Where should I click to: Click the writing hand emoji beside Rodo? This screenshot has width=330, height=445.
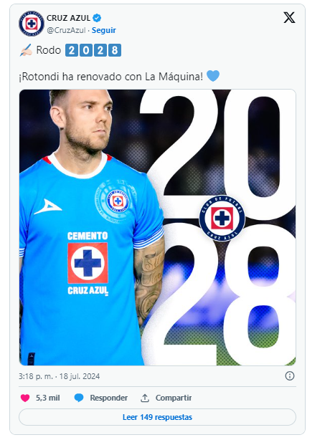coord(26,50)
